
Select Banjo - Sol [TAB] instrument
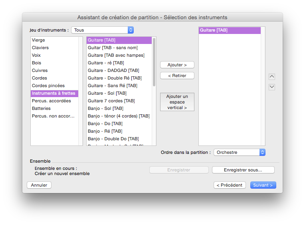coord(105,108)
